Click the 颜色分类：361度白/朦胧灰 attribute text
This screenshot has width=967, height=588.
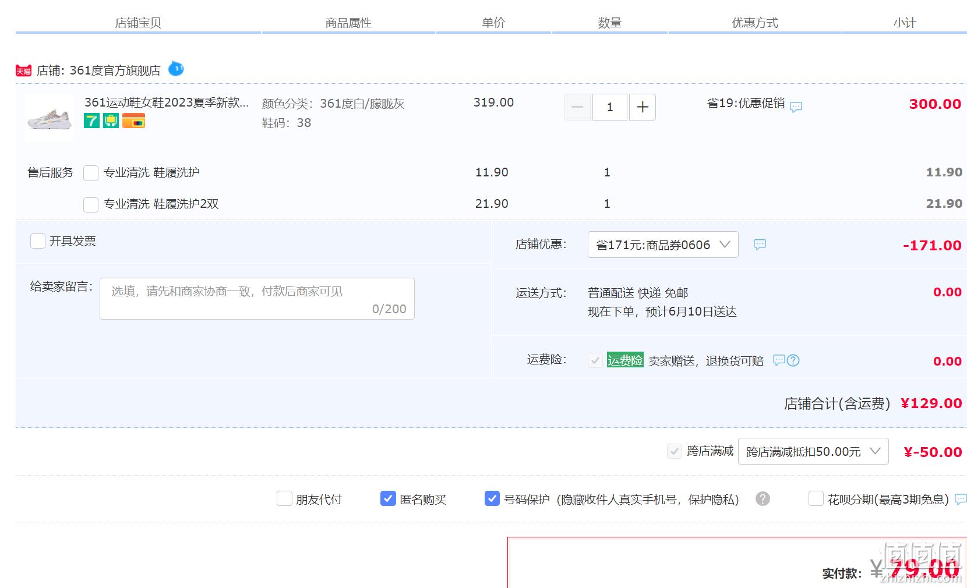333,104
